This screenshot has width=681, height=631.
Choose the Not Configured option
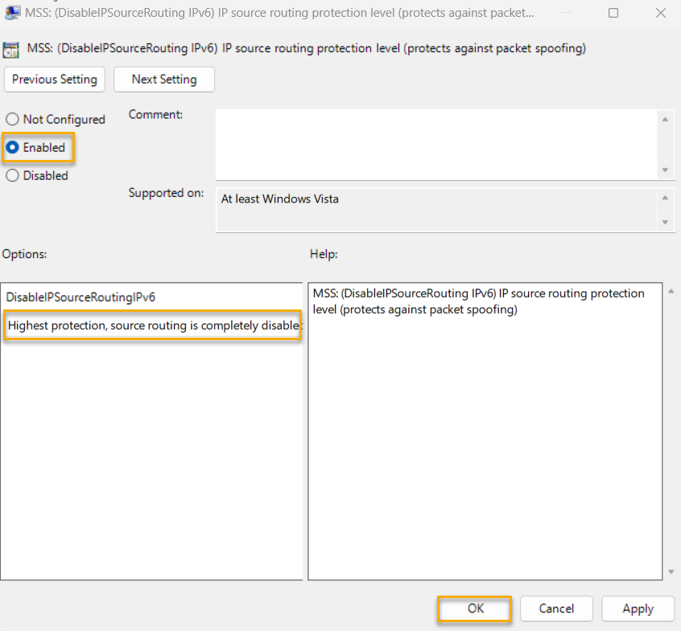click(x=12, y=119)
